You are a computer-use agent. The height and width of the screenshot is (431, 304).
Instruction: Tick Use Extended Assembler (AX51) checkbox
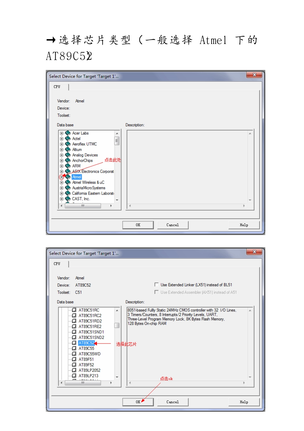156,292
